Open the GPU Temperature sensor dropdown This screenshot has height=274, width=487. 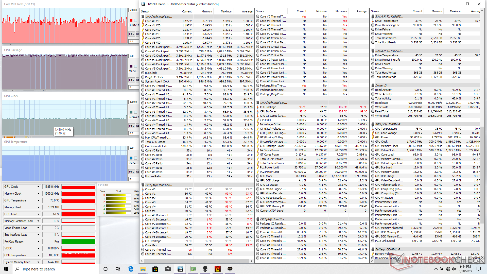[x=38, y=200]
